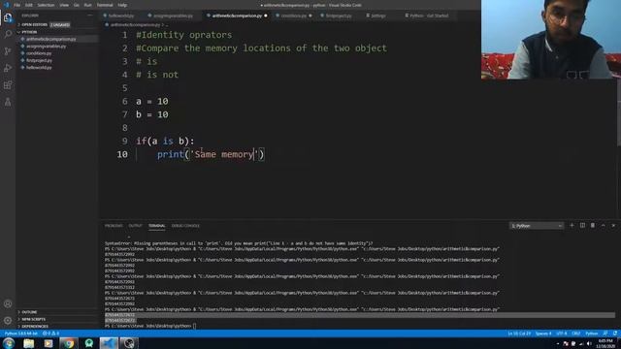
Task: Open media player from taskbar
Action: [49, 343]
